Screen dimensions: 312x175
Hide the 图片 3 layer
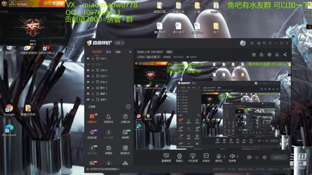(x=88, y=88)
